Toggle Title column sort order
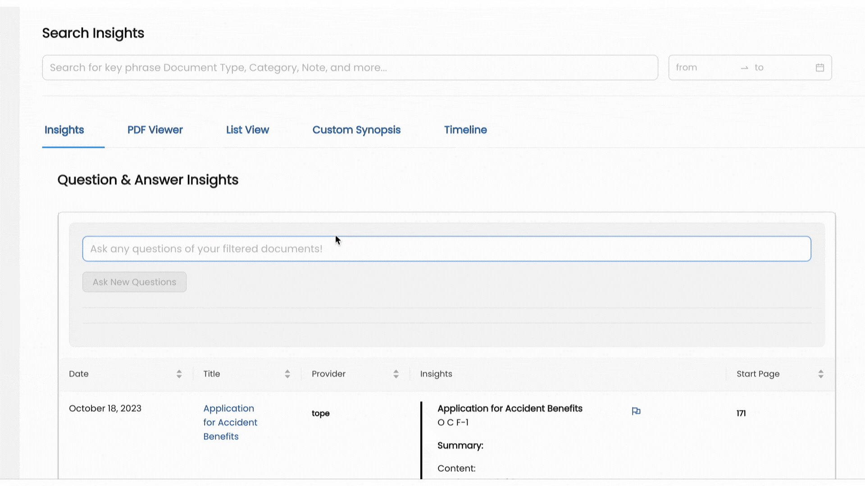Screen dimensions: 865x486 (x=287, y=373)
